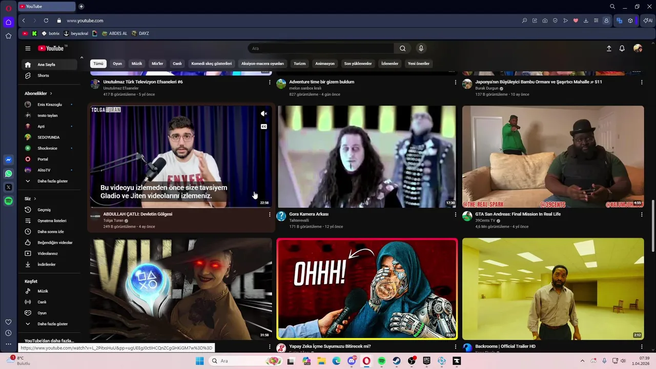Viewport: 656px width, 369px height.
Task: Open the Backrooms Official Trailer thumbnail
Action: (x=553, y=289)
